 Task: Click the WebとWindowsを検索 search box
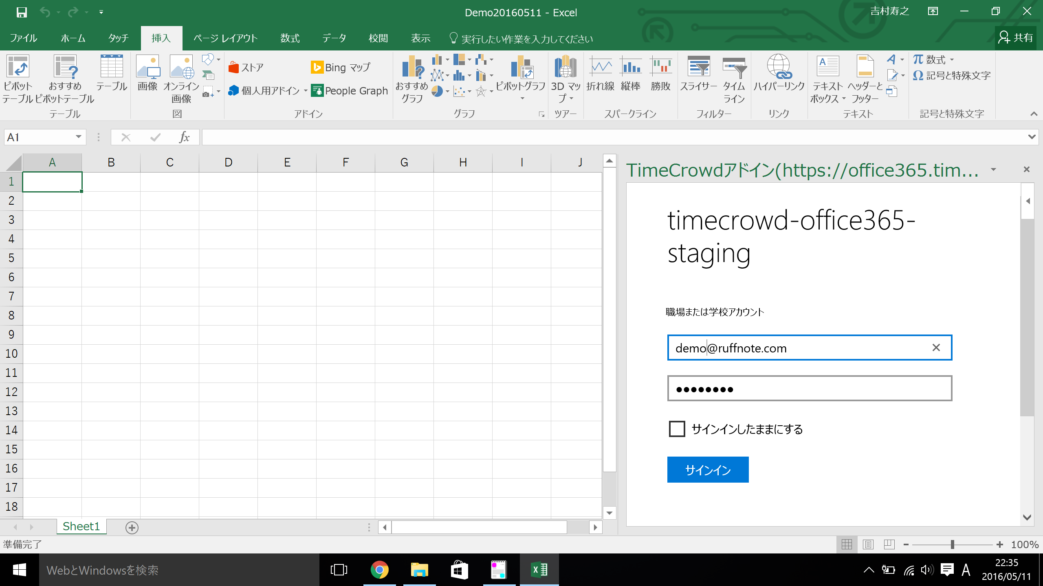tap(179, 570)
